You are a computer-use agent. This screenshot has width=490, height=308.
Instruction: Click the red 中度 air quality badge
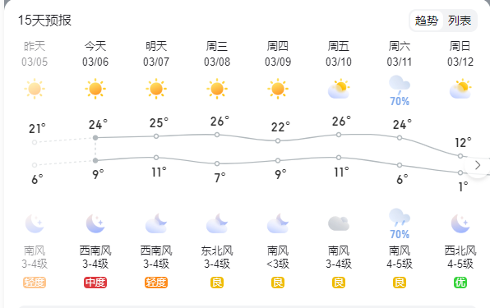(95, 283)
